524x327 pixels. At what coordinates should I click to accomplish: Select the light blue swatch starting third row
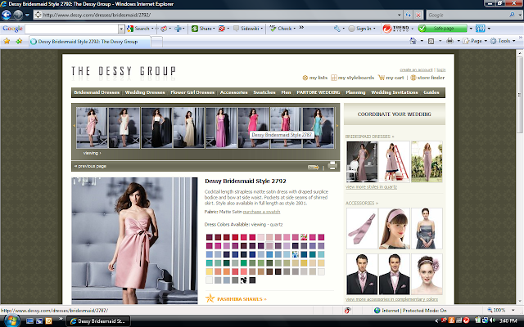point(210,254)
